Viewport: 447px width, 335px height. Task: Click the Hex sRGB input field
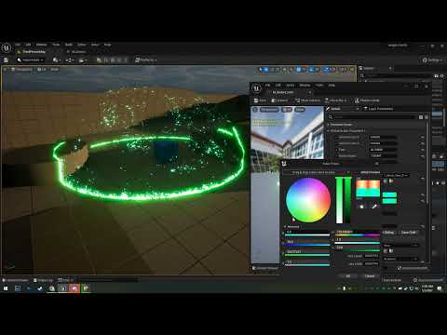[372, 263]
